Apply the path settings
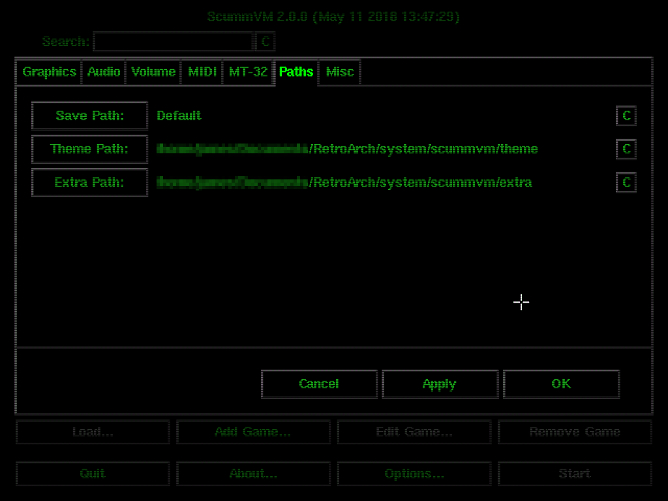Viewport: 668px width, 501px height. 440,384
